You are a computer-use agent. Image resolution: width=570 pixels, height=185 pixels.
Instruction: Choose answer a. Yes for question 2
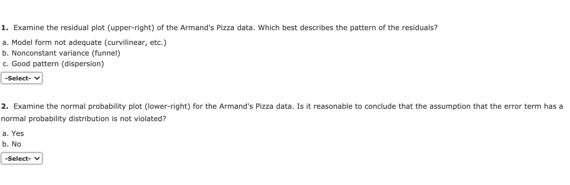pyautogui.click(x=13, y=133)
